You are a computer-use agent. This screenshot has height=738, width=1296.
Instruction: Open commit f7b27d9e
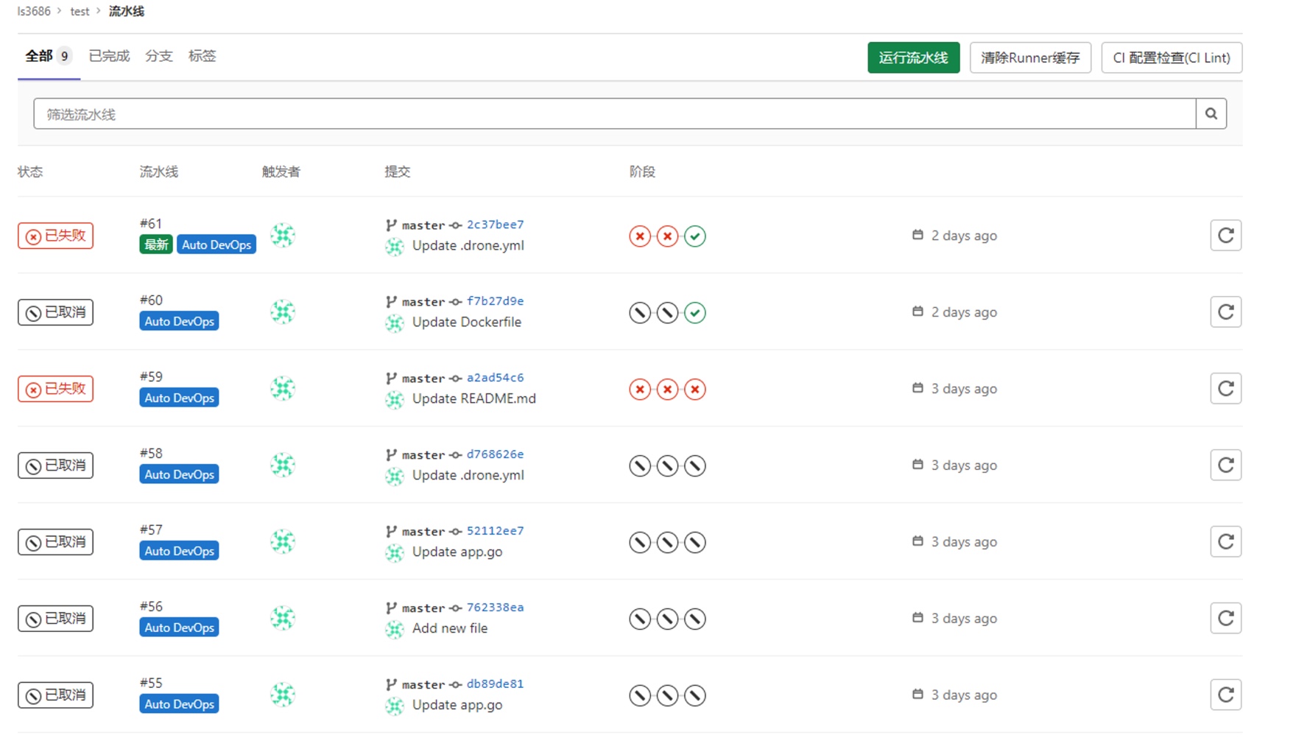click(x=495, y=301)
